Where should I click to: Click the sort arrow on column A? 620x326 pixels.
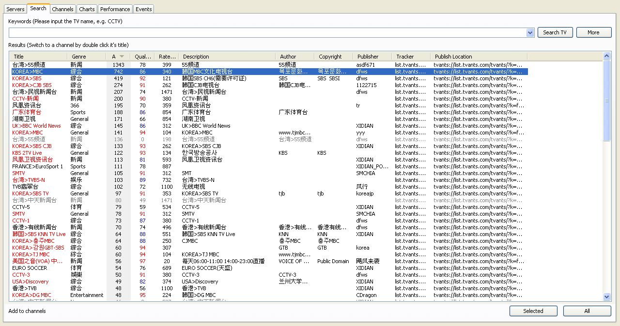pos(122,57)
